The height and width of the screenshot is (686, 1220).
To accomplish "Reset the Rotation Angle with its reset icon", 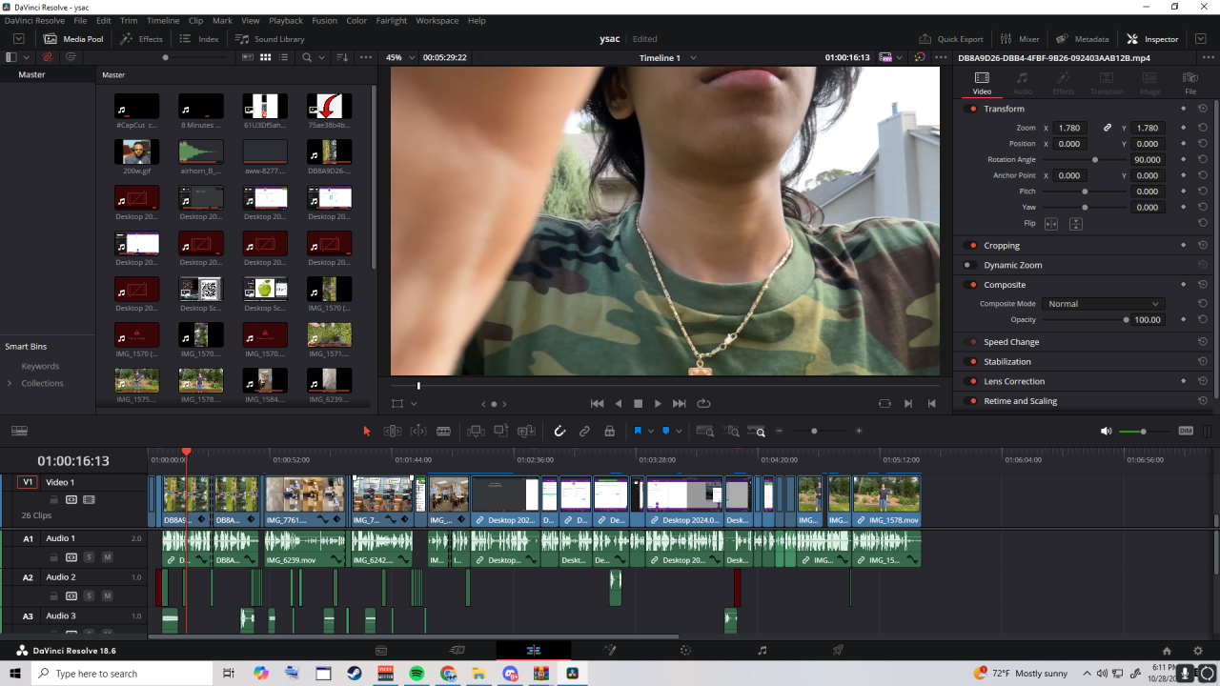I will (x=1203, y=160).
